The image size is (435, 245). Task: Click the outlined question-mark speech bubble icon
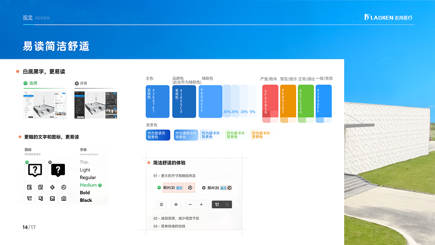(x=35, y=170)
